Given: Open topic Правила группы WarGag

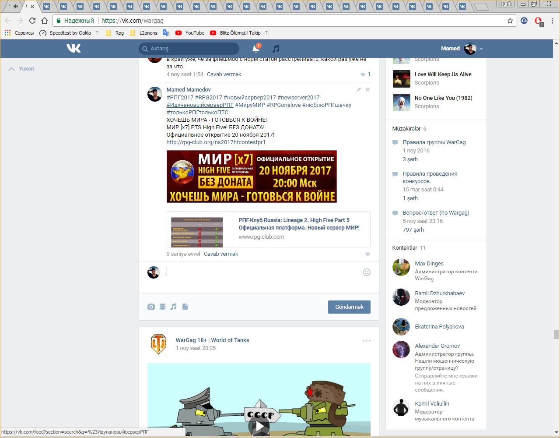Looking at the screenshot, I should click(x=434, y=142).
